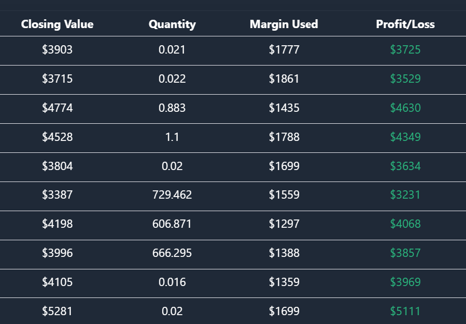Select the profit value $4349
Image resolution: width=466 pixels, height=324 pixels.
tap(405, 137)
